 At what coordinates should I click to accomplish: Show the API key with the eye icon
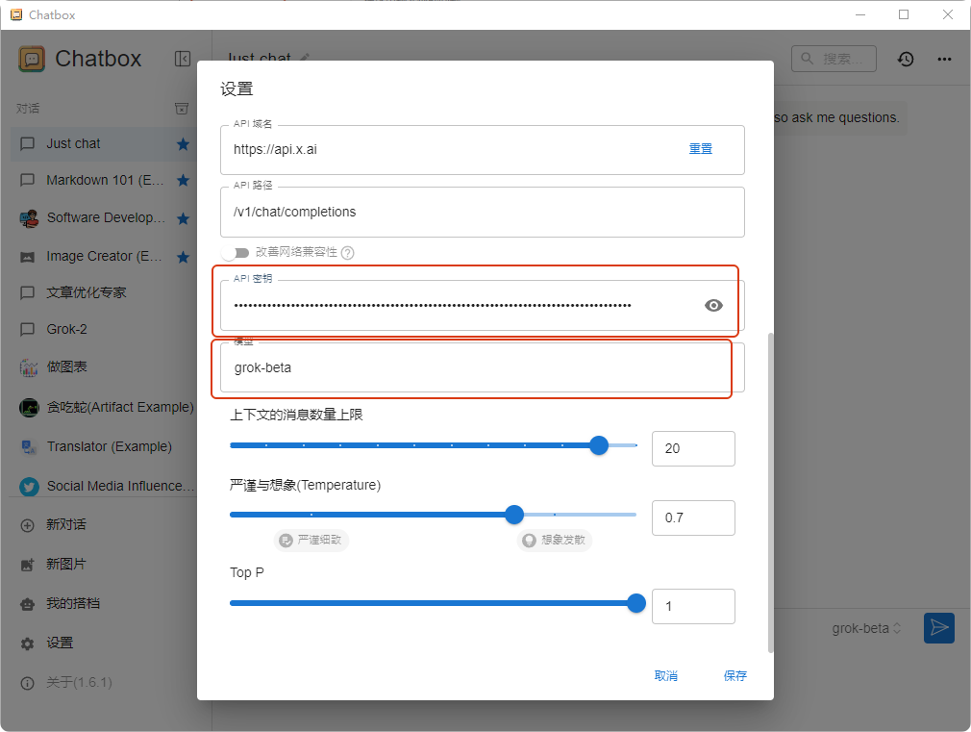713,305
